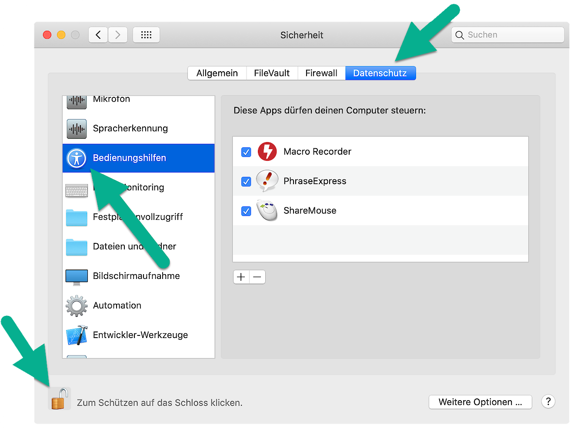574x428 pixels.
Task: Select the ShareMouse app icon
Action: 267,211
